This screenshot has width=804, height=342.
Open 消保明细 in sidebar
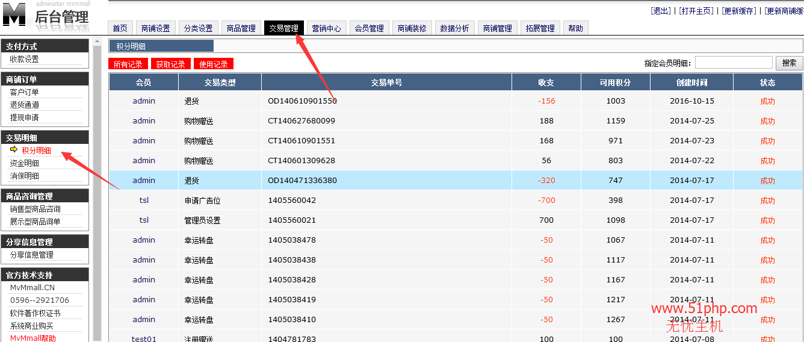click(24, 176)
